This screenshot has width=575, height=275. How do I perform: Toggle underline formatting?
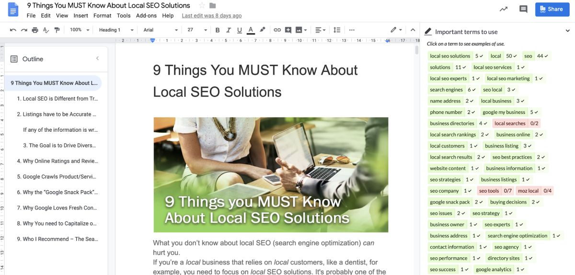click(240, 30)
